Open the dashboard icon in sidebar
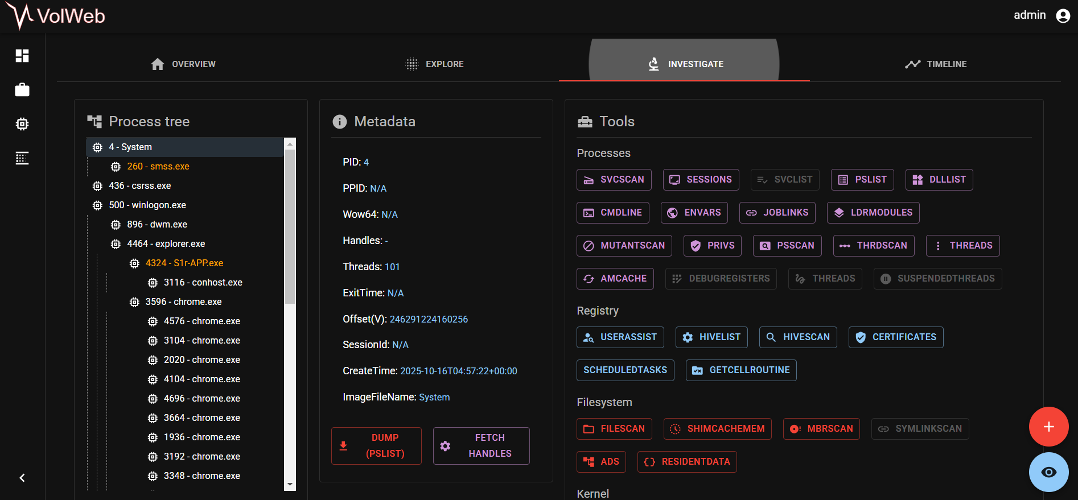 [x=22, y=56]
